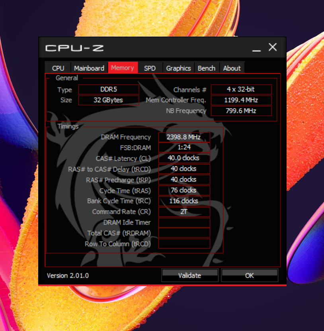Go to the About tab
This screenshot has height=331, width=324.
pyautogui.click(x=232, y=68)
